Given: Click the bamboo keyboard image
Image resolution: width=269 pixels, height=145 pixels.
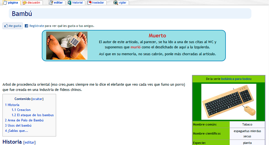Looking at the screenshot, I should (229, 102).
